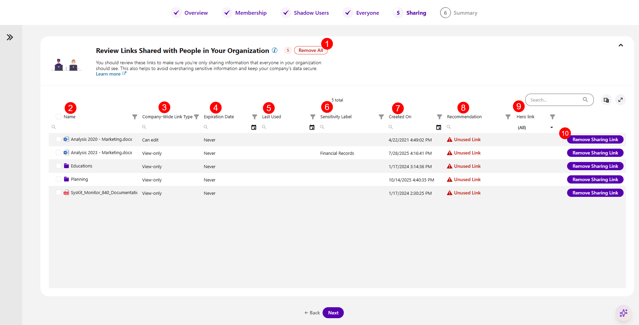The image size is (639, 325).
Task: Check the Analysis 2023 - Marketing.docx row
Action: click(59, 152)
